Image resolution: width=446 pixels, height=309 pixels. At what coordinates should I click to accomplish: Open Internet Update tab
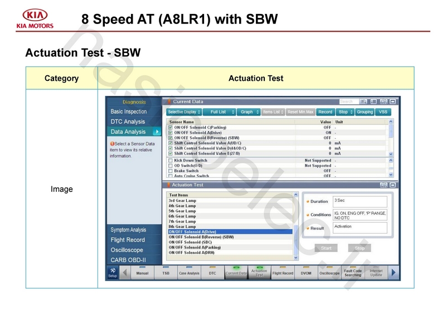(x=376, y=273)
